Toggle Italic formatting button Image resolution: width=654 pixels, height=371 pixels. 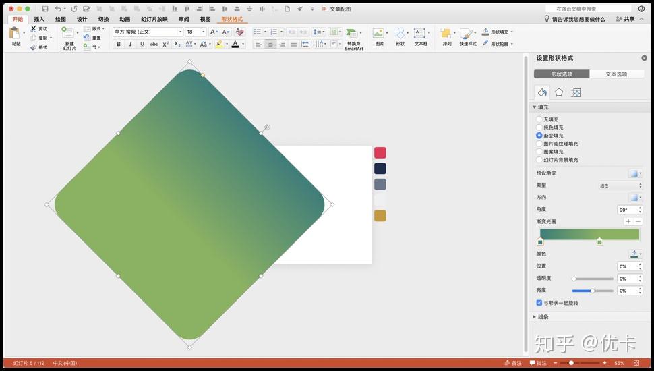131,44
